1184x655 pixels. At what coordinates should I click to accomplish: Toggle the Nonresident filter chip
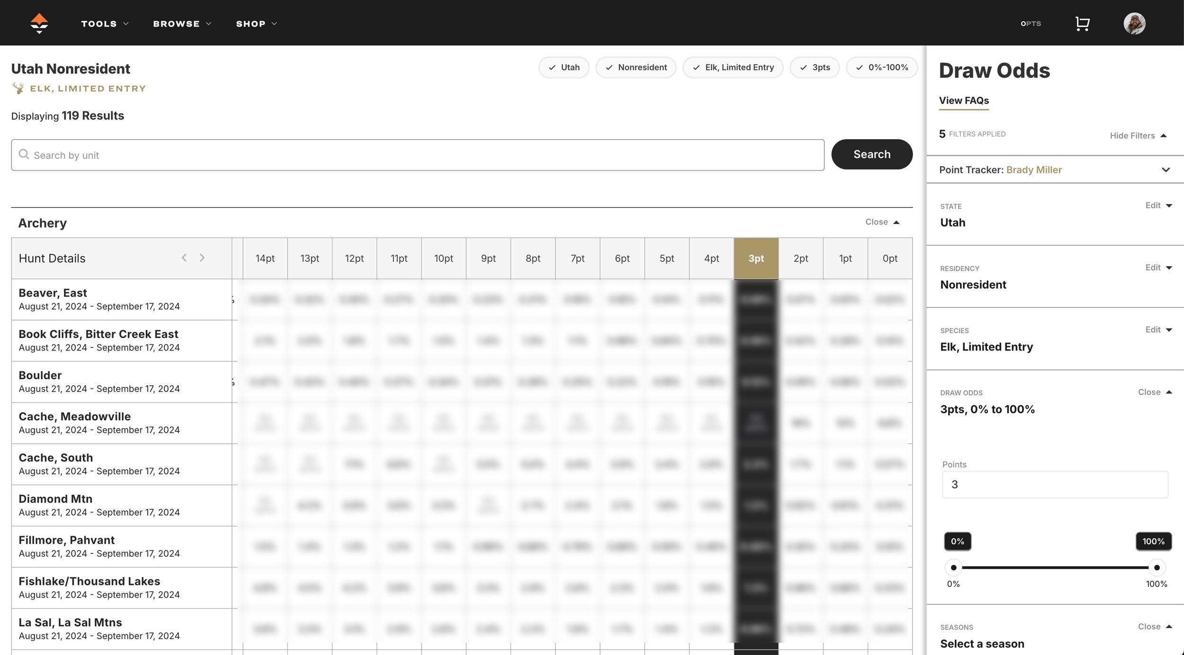[636, 67]
